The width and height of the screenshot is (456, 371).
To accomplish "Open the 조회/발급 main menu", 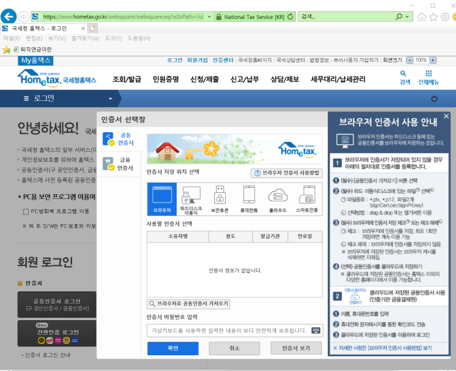I will point(127,79).
